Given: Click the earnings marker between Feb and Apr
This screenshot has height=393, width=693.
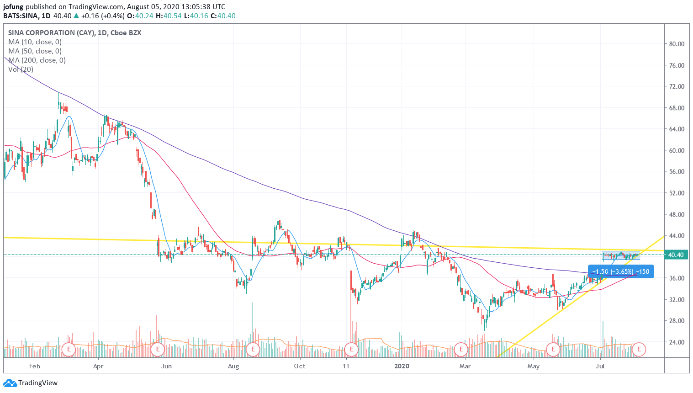Looking at the screenshot, I should pyautogui.click(x=68, y=350).
